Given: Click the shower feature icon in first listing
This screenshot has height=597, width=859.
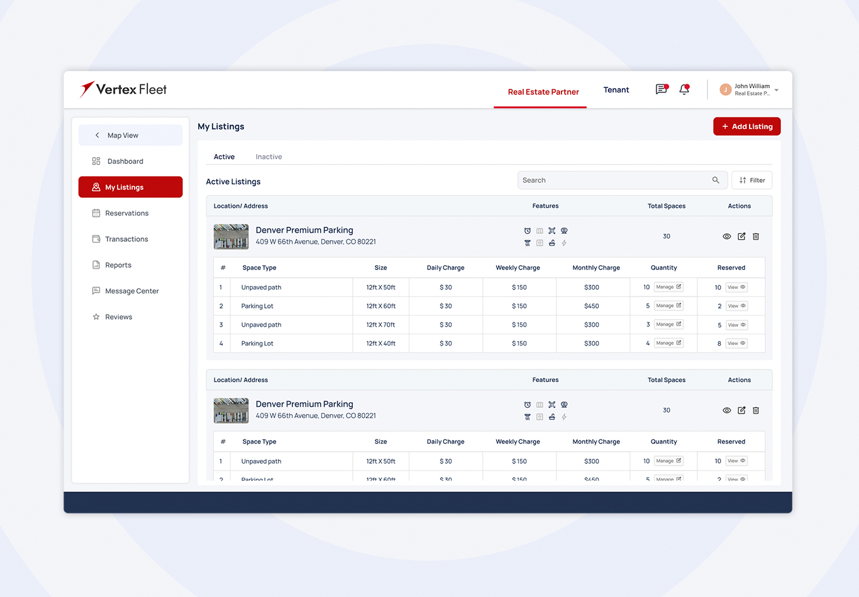Looking at the screenshot, I should pyautogui.click(x=528, y=243).
